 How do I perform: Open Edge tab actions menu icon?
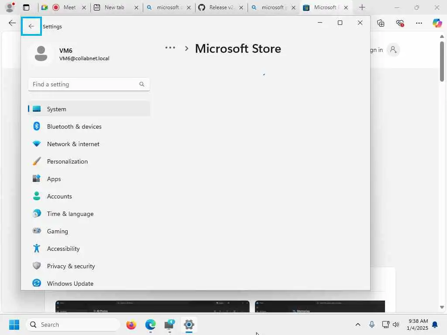point(26,7)
